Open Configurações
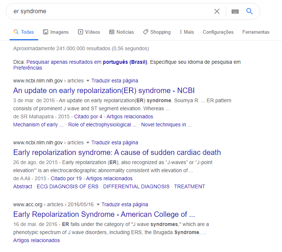 [x=218, y=32]
